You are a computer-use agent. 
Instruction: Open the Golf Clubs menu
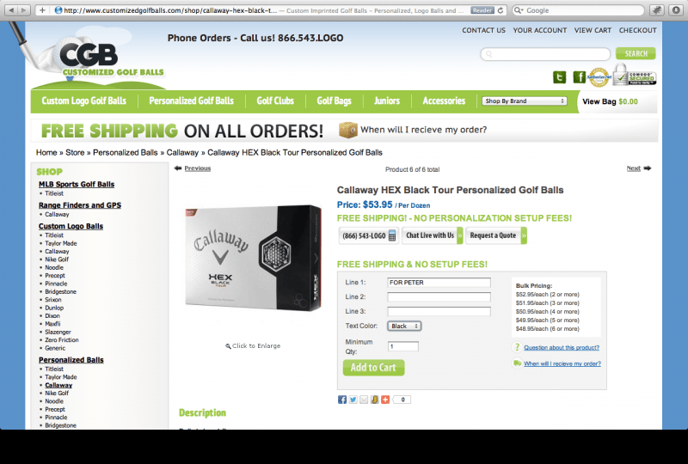point(275,101)
